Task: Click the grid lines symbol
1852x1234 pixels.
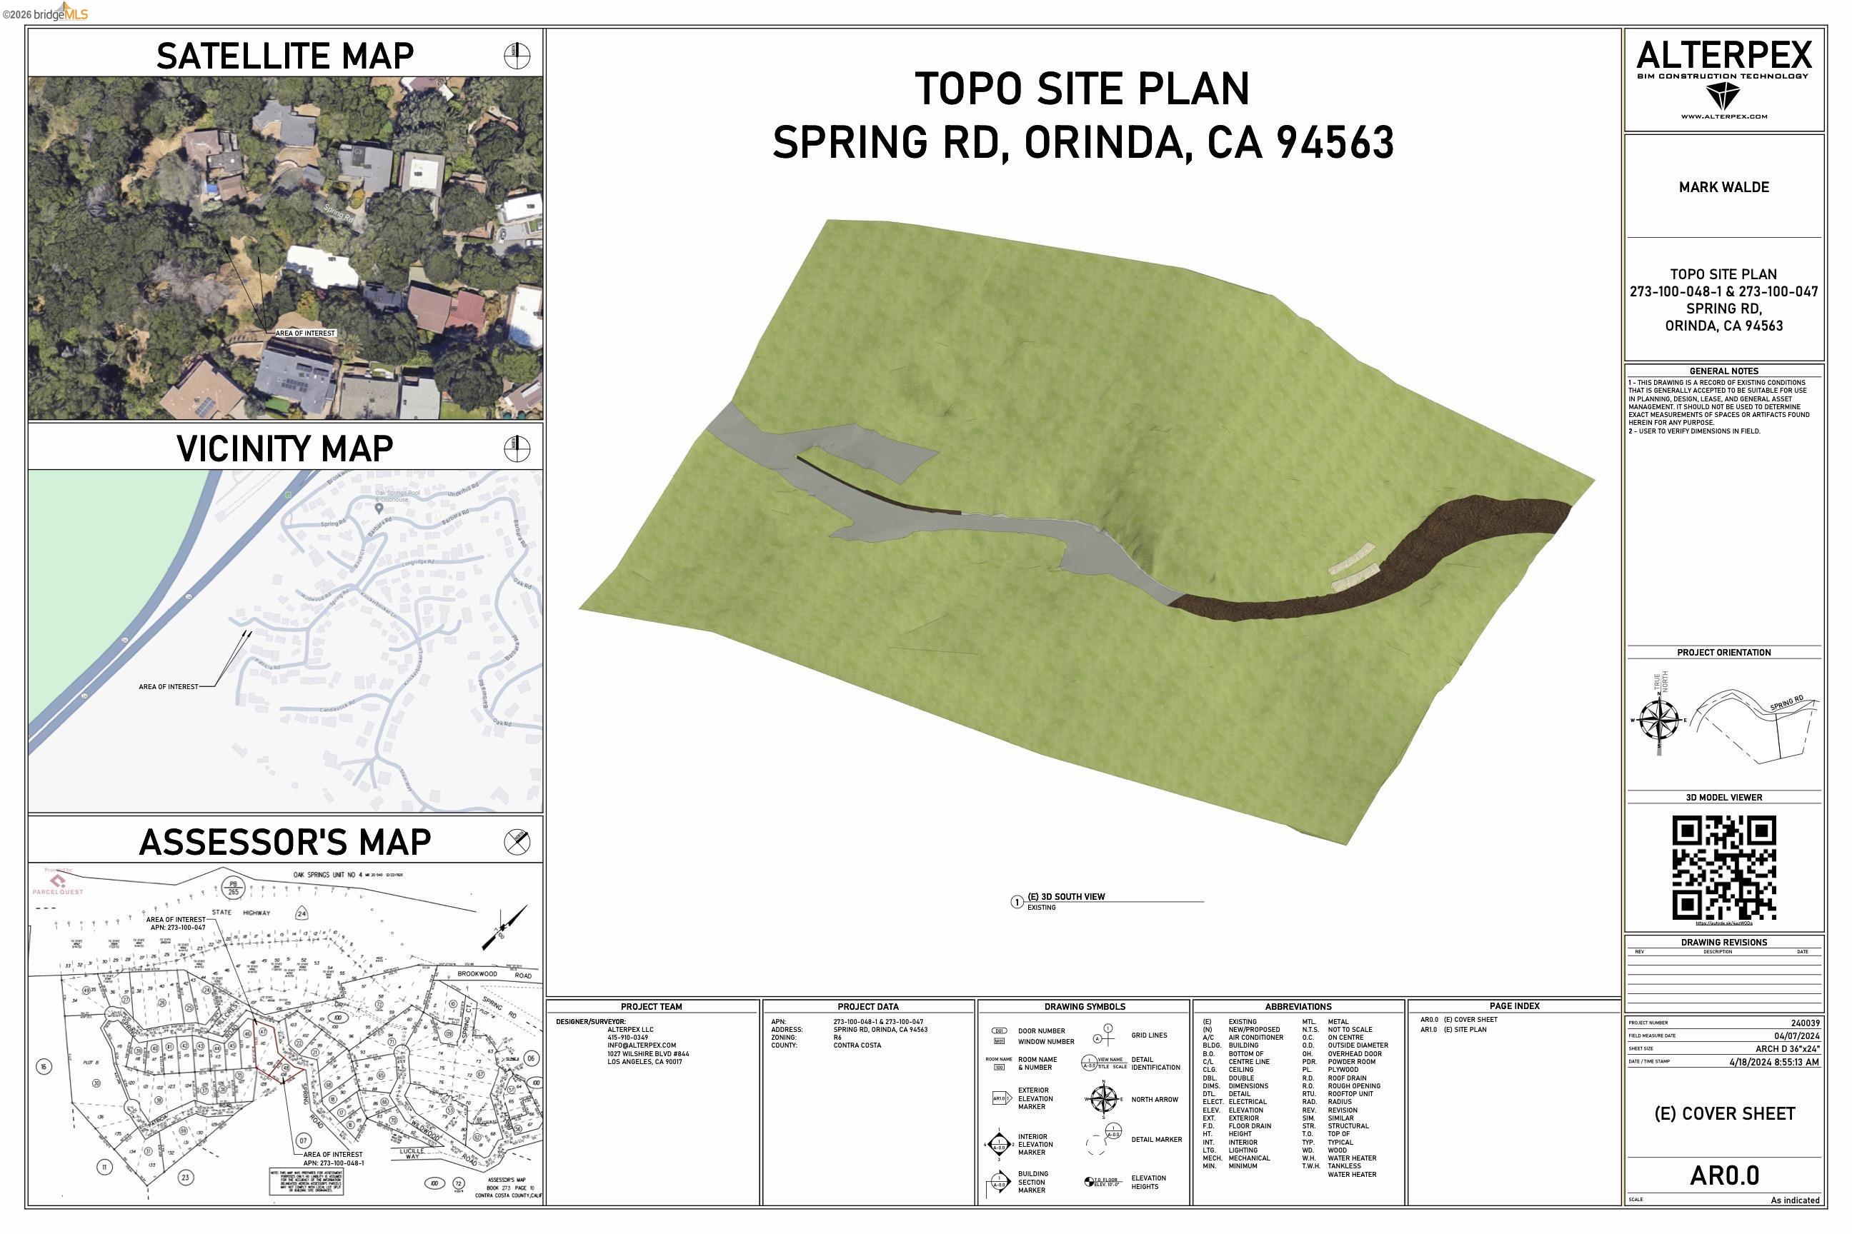Action: click(x=1107, y=1034)
